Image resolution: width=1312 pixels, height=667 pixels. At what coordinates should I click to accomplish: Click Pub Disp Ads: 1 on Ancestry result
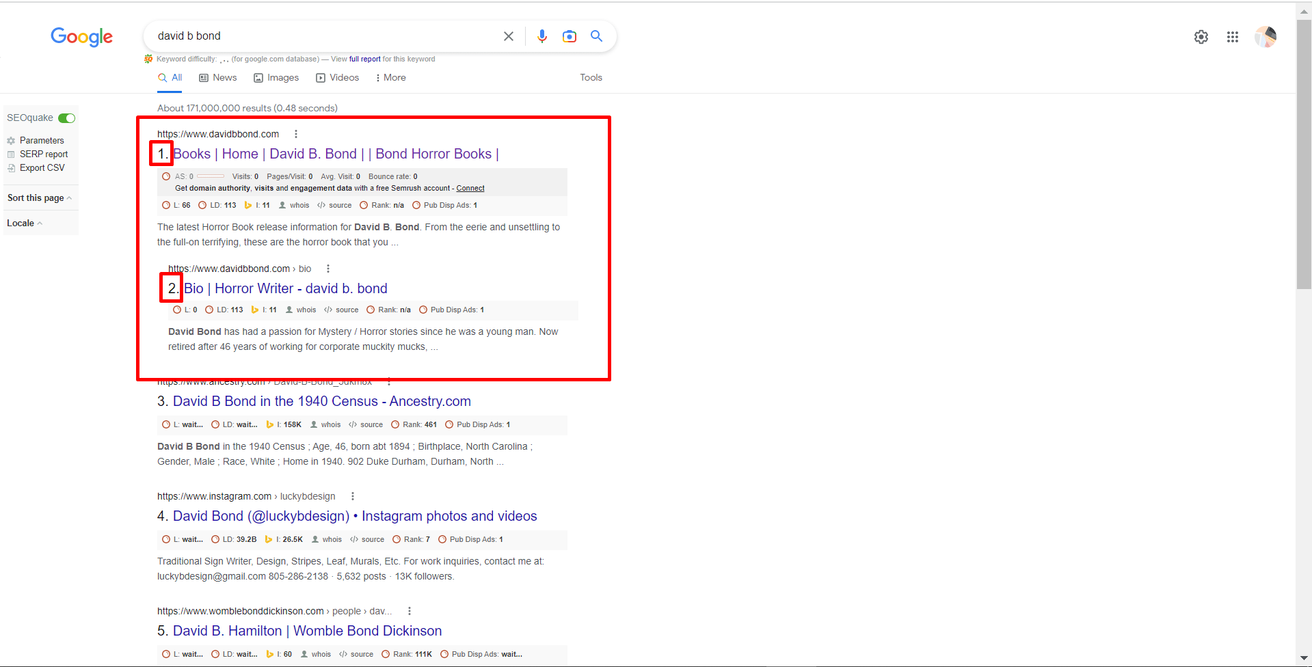click(477, 424)
